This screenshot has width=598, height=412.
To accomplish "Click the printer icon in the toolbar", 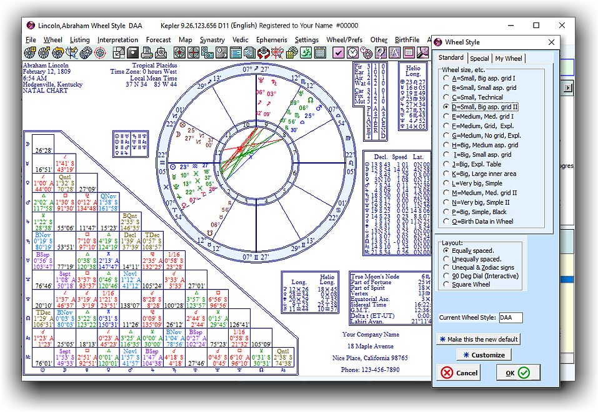I will (x=147, y=52).
